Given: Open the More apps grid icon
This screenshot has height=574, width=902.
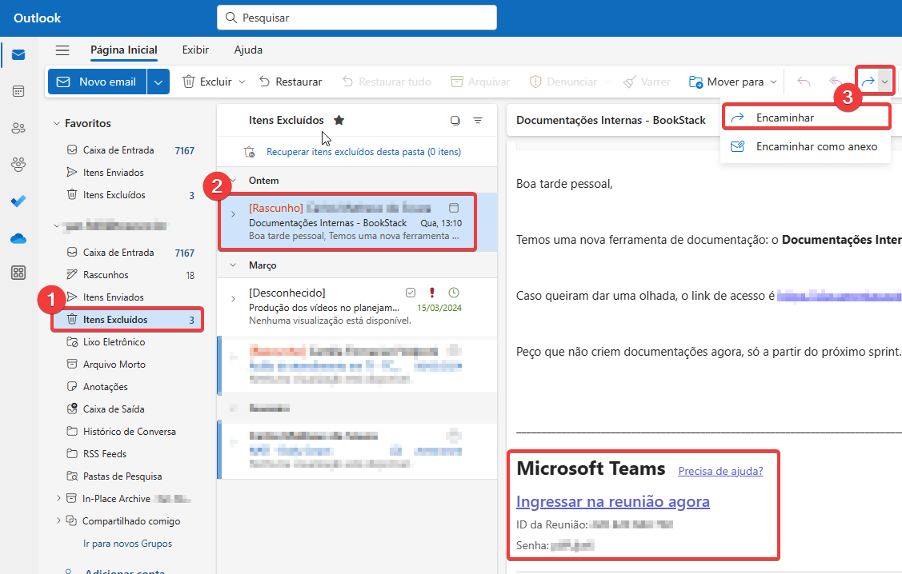Looking at the screenshot, I should click(x=18, y=273).
